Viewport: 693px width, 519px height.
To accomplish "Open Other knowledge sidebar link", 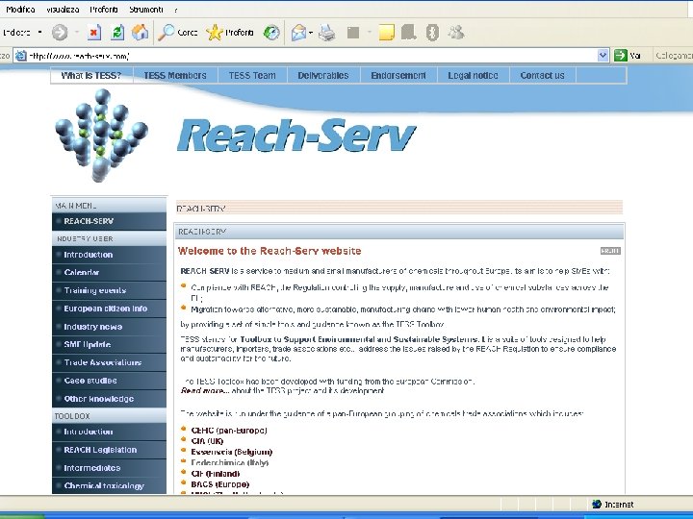I will click(x=109, y=399).
